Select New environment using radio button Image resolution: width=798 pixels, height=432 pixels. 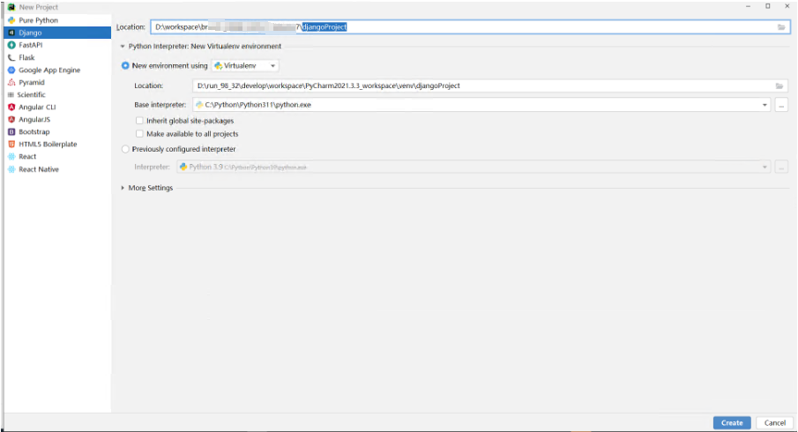click(125, 65)
